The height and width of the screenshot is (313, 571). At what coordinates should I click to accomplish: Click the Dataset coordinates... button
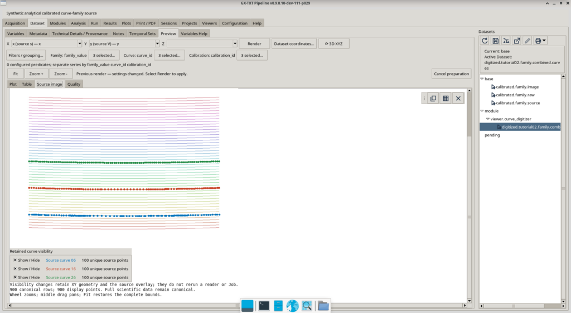294,43
